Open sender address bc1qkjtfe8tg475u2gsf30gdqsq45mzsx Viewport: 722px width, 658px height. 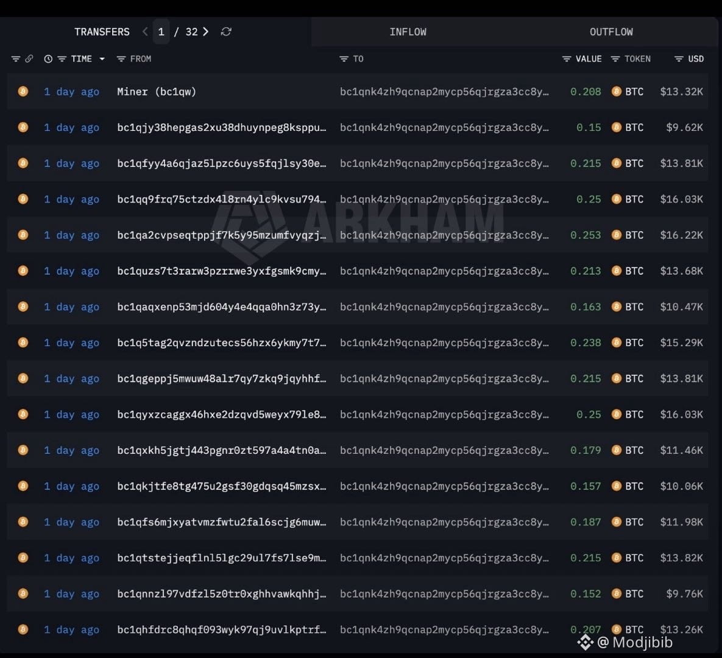[x=222, y=486]
